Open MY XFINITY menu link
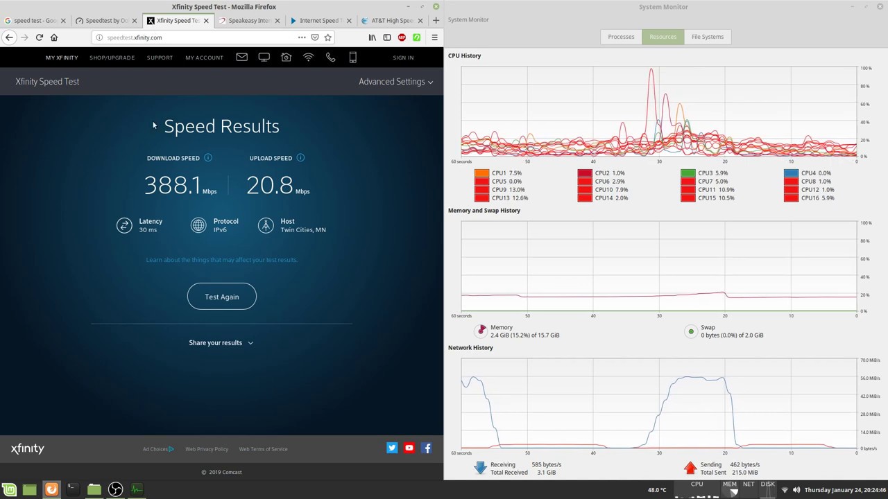Image resolution: width=888 pixels, height=499 pixels. (62, 58)
